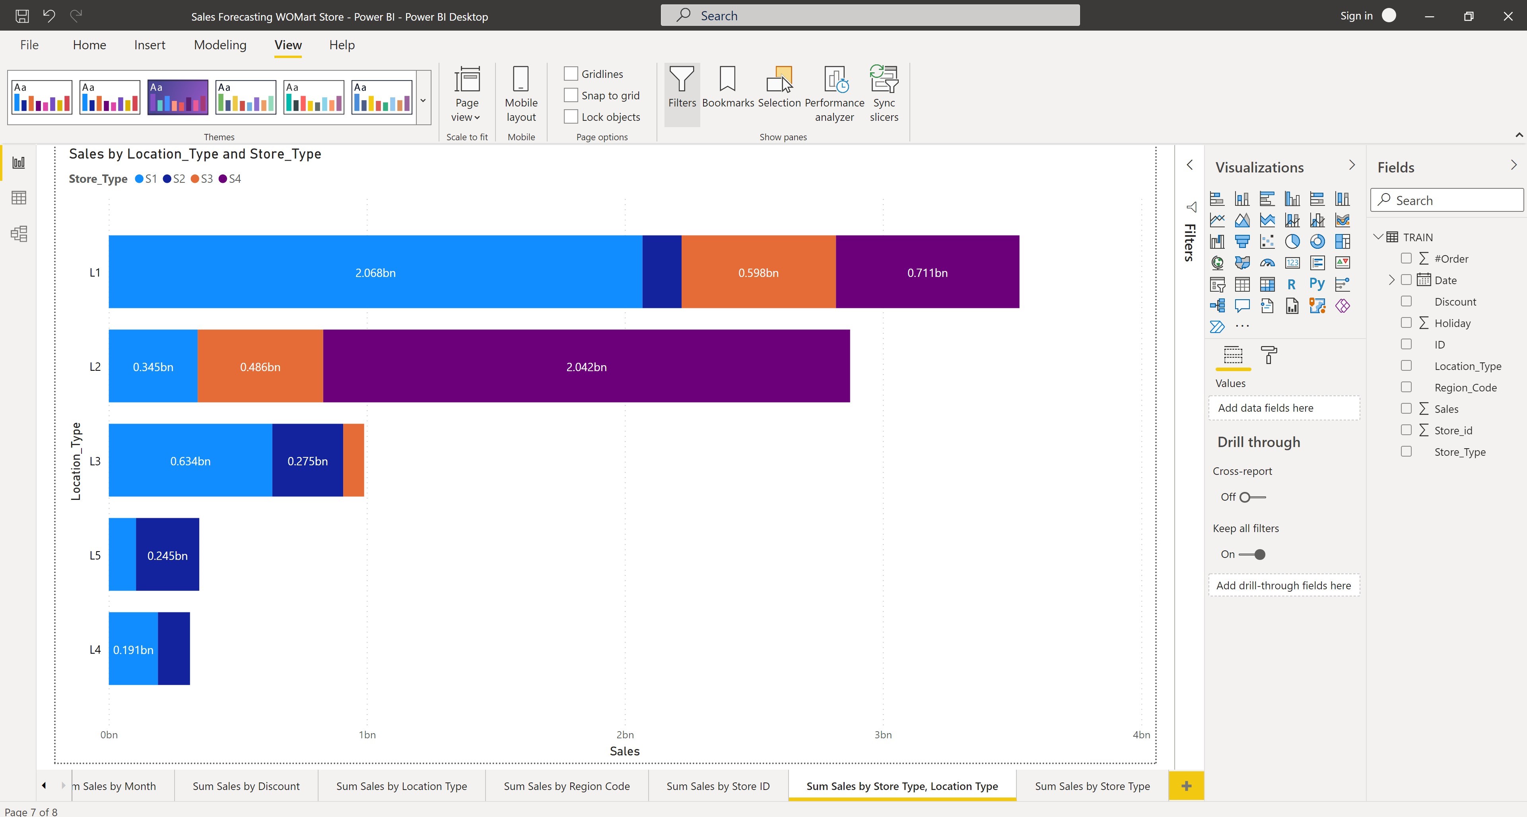Open the Performance analyzer pane
1527x817 pixels.
click(834, 93)
